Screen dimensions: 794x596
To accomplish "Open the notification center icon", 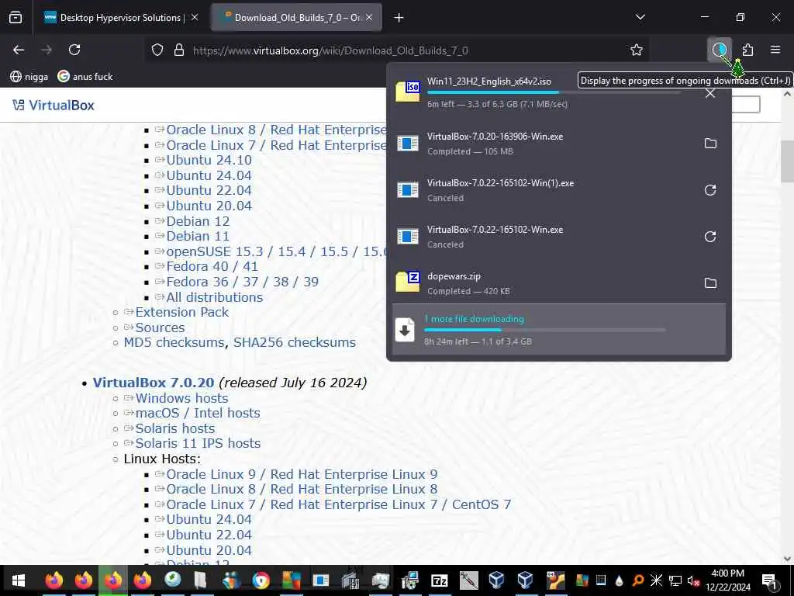I will click(x=769, y=580).
